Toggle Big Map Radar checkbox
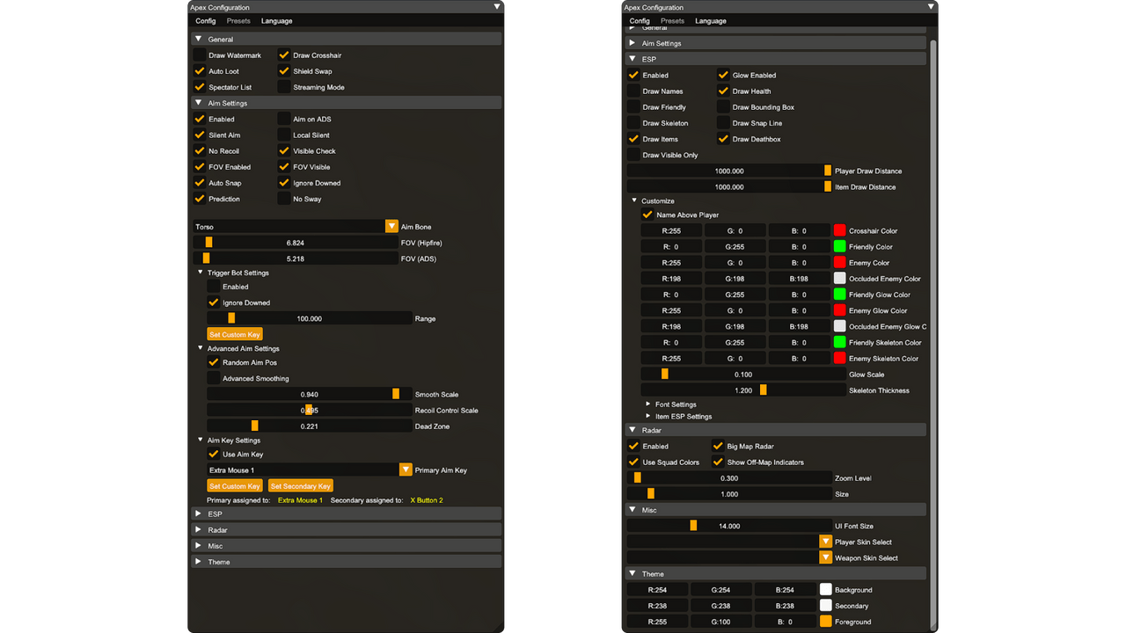 (718, 446)
